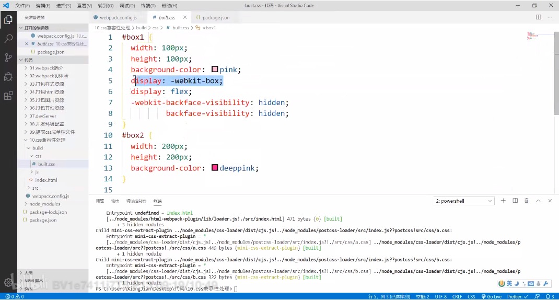Screen dimensions: 559x300
Task: Switch to the 输出 panel tab
Action: 115,201
